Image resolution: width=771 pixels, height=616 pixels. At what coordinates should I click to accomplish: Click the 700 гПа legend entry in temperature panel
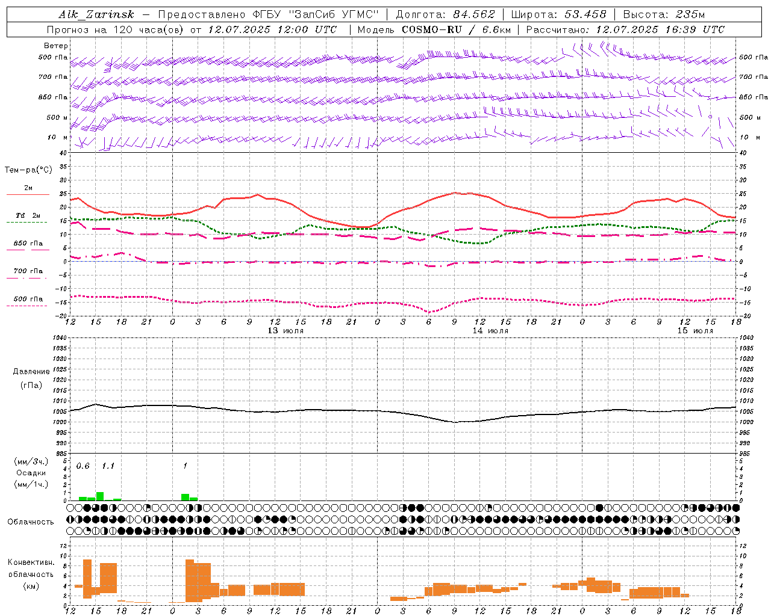(x=28, y=271)
